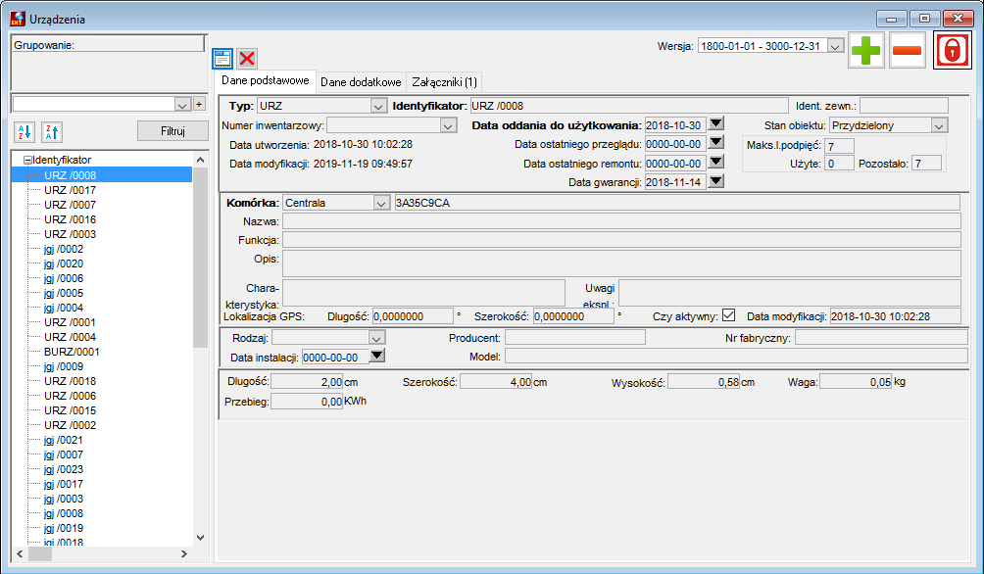Click the red X cancel icon
Image resolution: width=984 pixels, height=574 pixels.
click(x=247, y=59)
